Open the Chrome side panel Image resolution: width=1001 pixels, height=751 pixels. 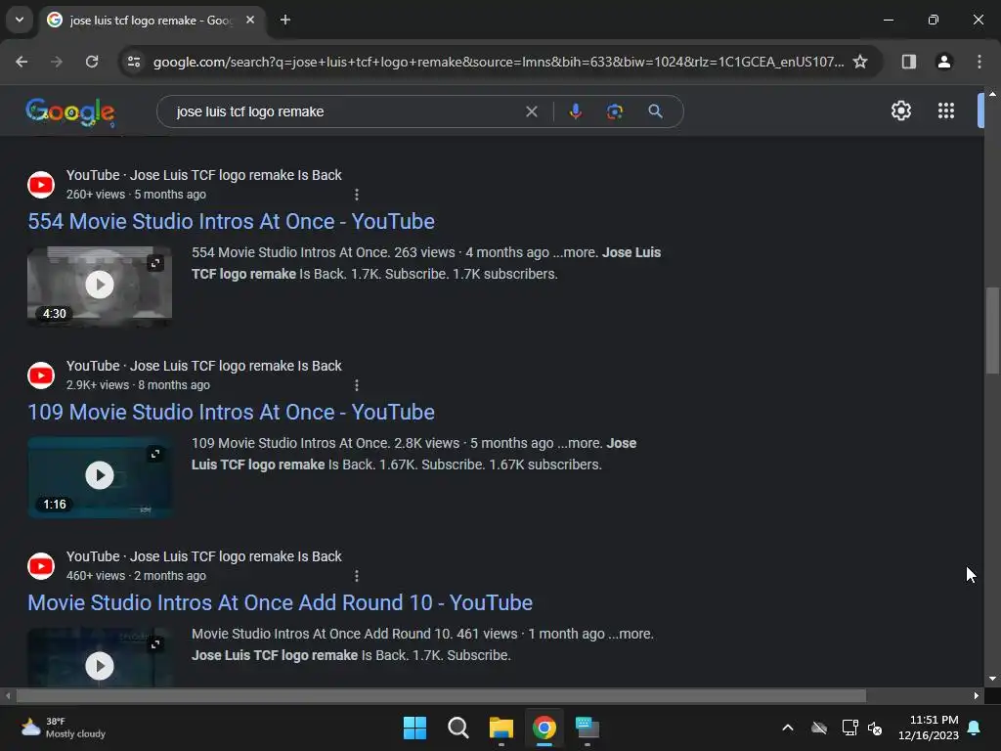[908, 62]
